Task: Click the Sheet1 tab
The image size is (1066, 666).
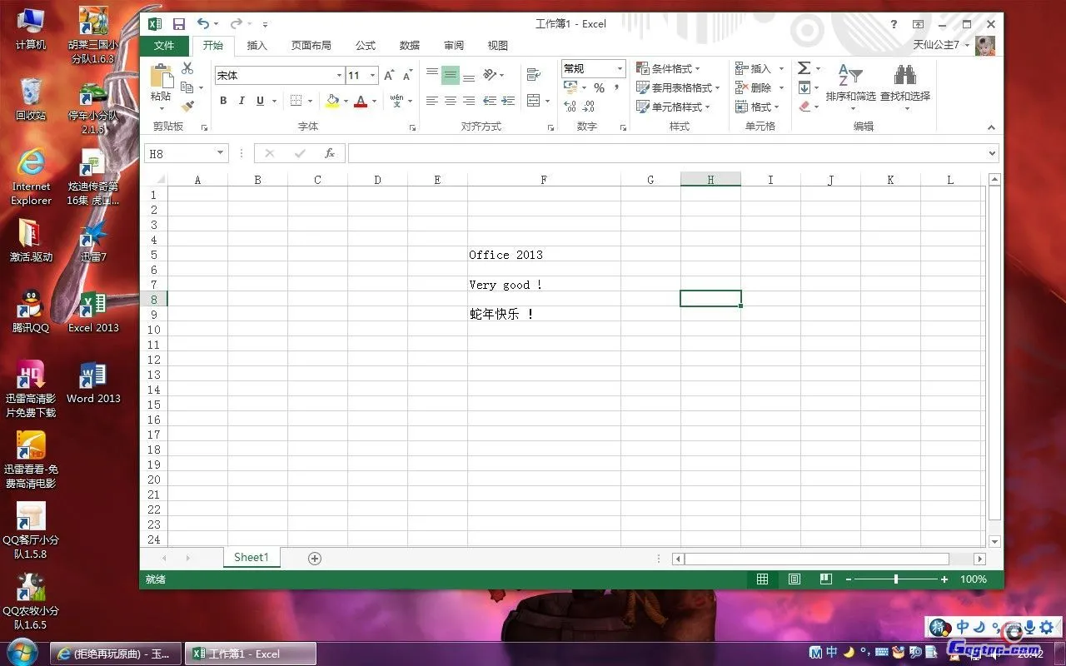Action: click(251, 557)
